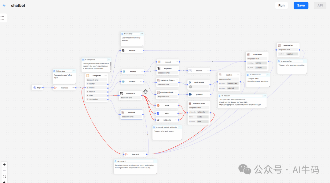Open the smalltalk node three-dot menu
The image size is (330, 183).
pos(140,112)
